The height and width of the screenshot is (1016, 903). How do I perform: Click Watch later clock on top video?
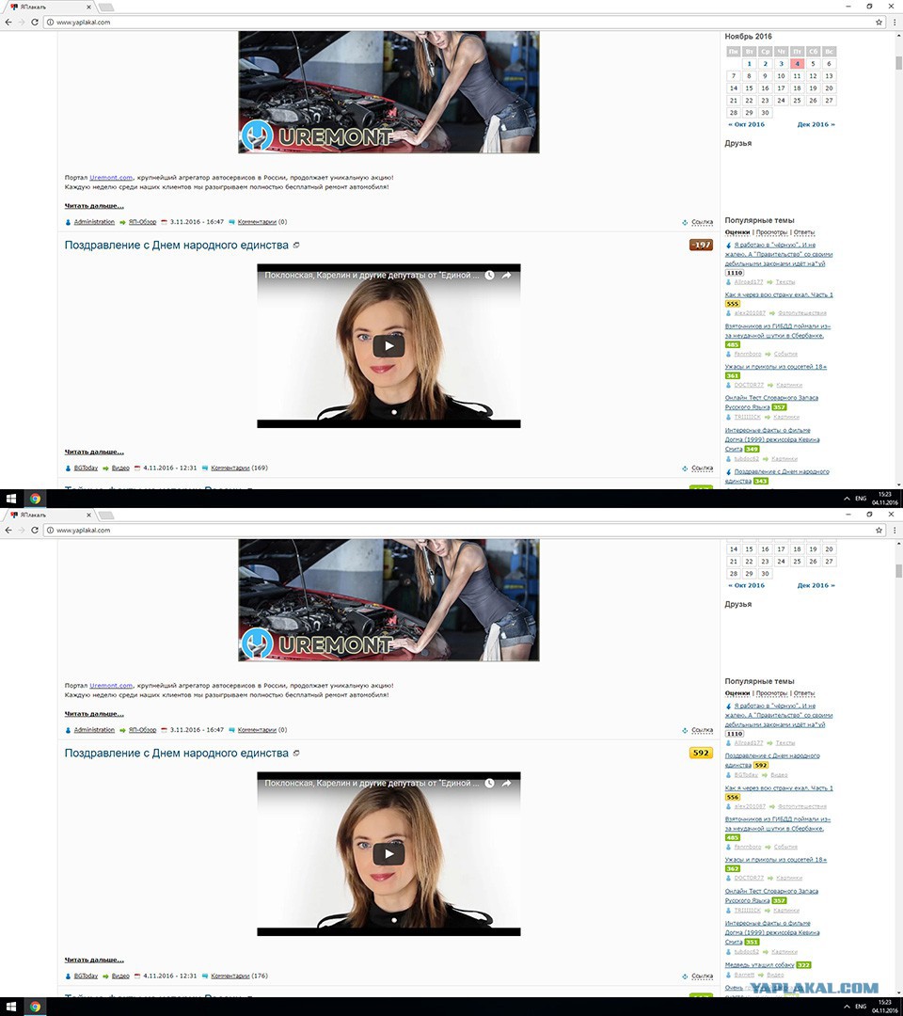tap(490, 276)
